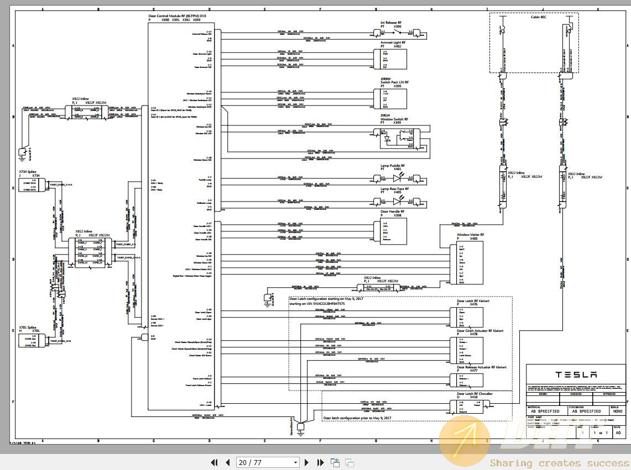Click the Cabin BEC label
Viewport: 631px width, 470px height.
539,17
